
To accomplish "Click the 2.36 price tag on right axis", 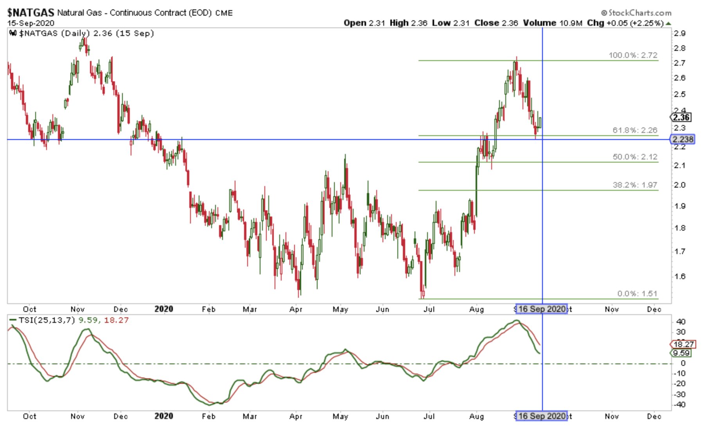I will tap(681, 116).
